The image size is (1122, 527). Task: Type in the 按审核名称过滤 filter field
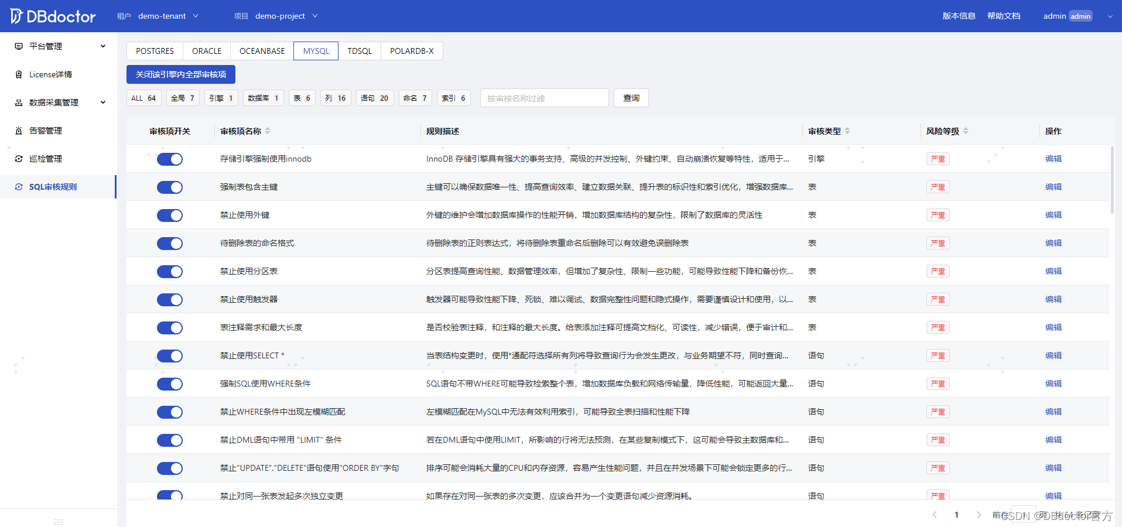pos(543,98)
